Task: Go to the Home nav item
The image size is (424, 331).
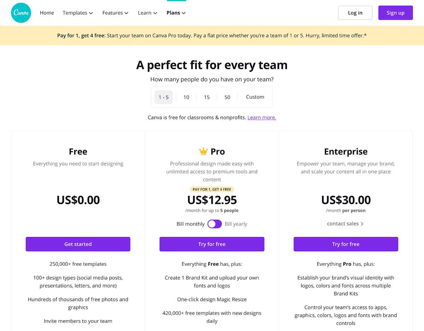Action: (47, 13)
